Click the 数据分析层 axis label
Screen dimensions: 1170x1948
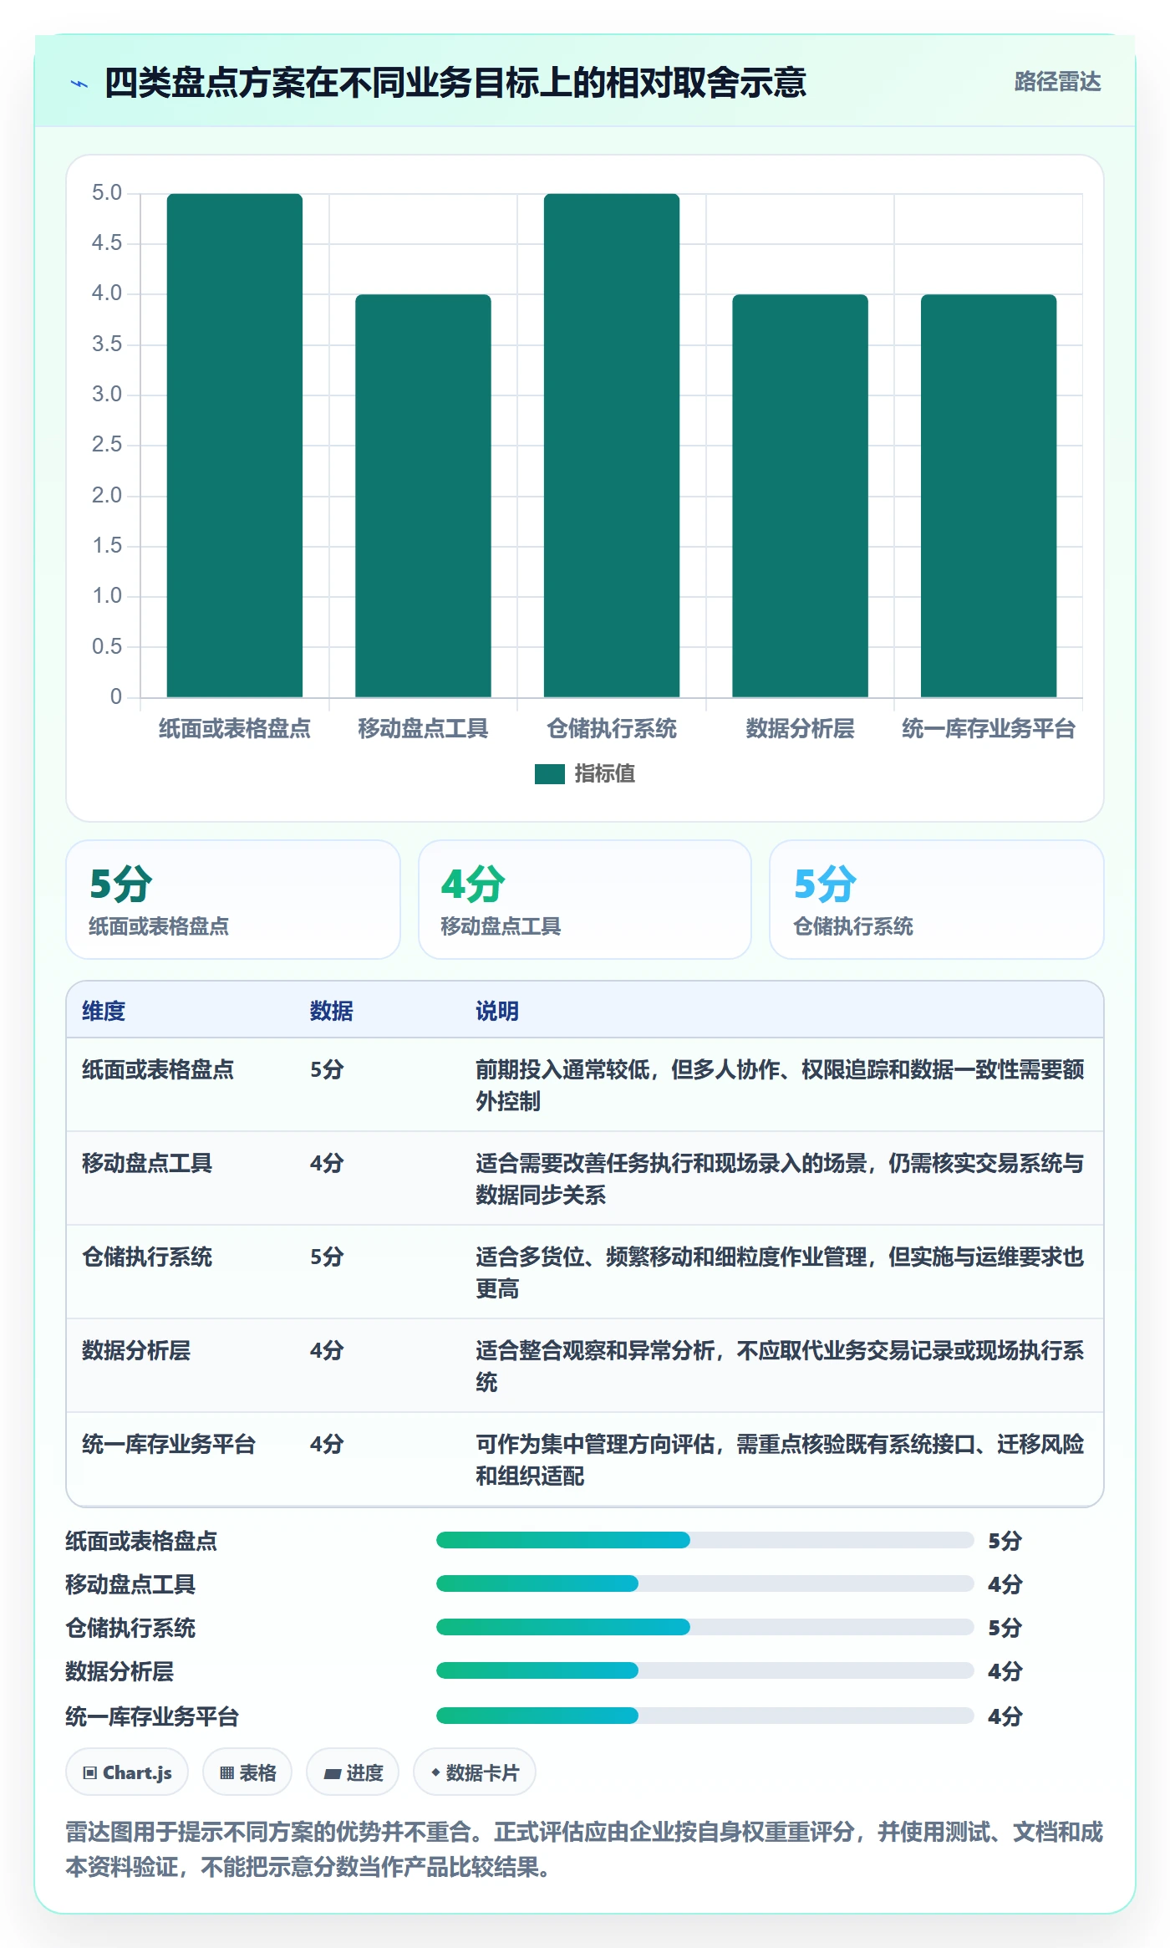coord(800,729)
